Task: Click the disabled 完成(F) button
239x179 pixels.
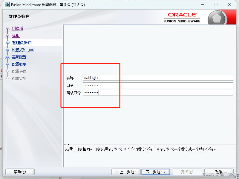Action: coord(187,172)
